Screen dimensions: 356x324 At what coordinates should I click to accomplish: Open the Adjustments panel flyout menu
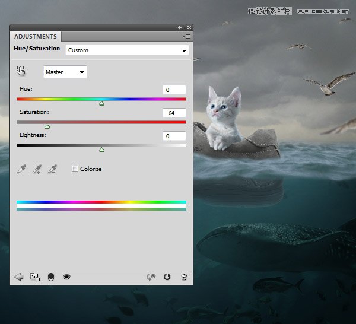click(x=186, y=37)
